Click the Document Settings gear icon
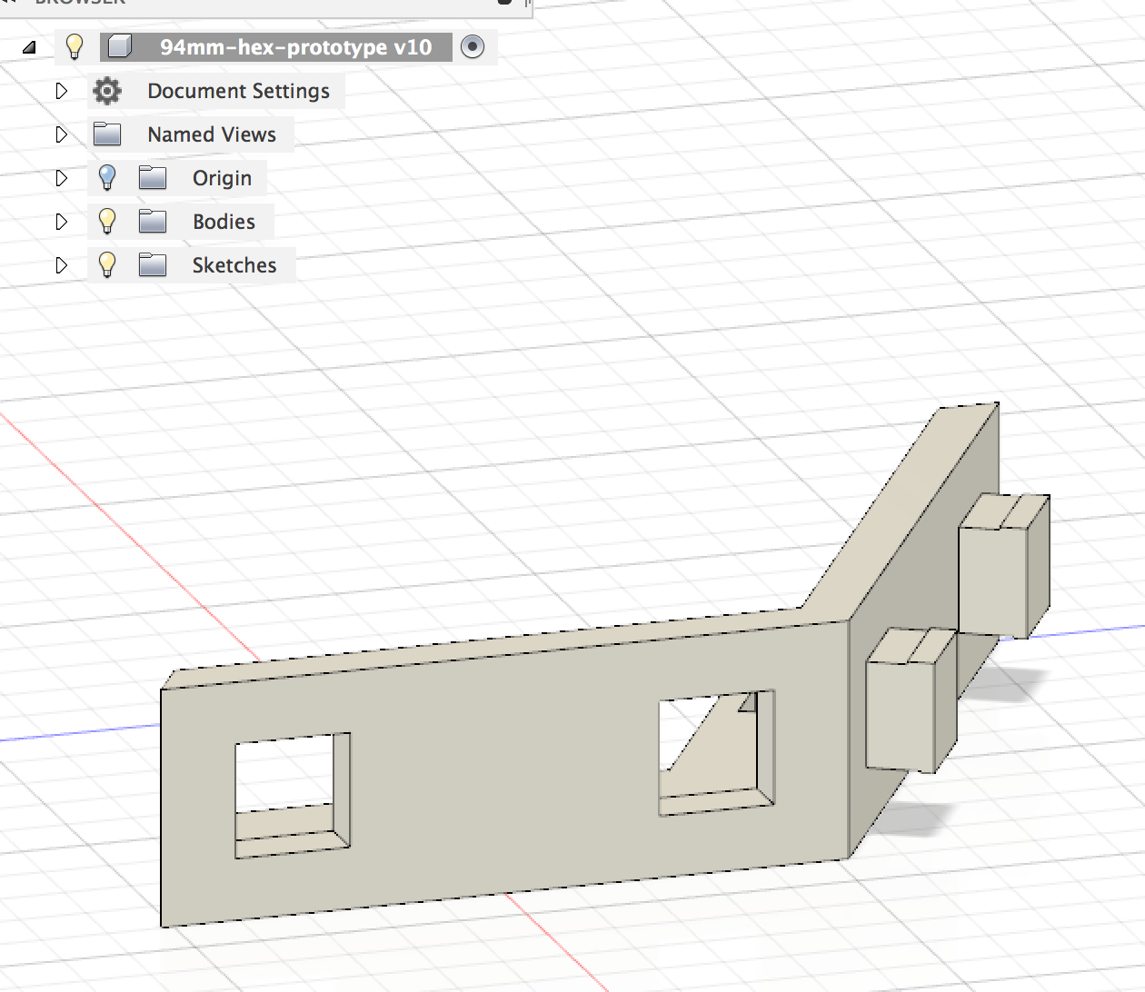Image resolution: width=1145 pixels, height=992 pixels. [107, 91]
